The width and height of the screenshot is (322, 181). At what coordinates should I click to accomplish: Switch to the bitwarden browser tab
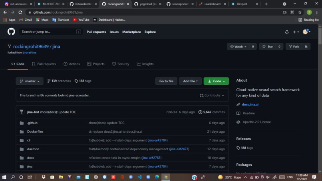[x=83, y=4]
